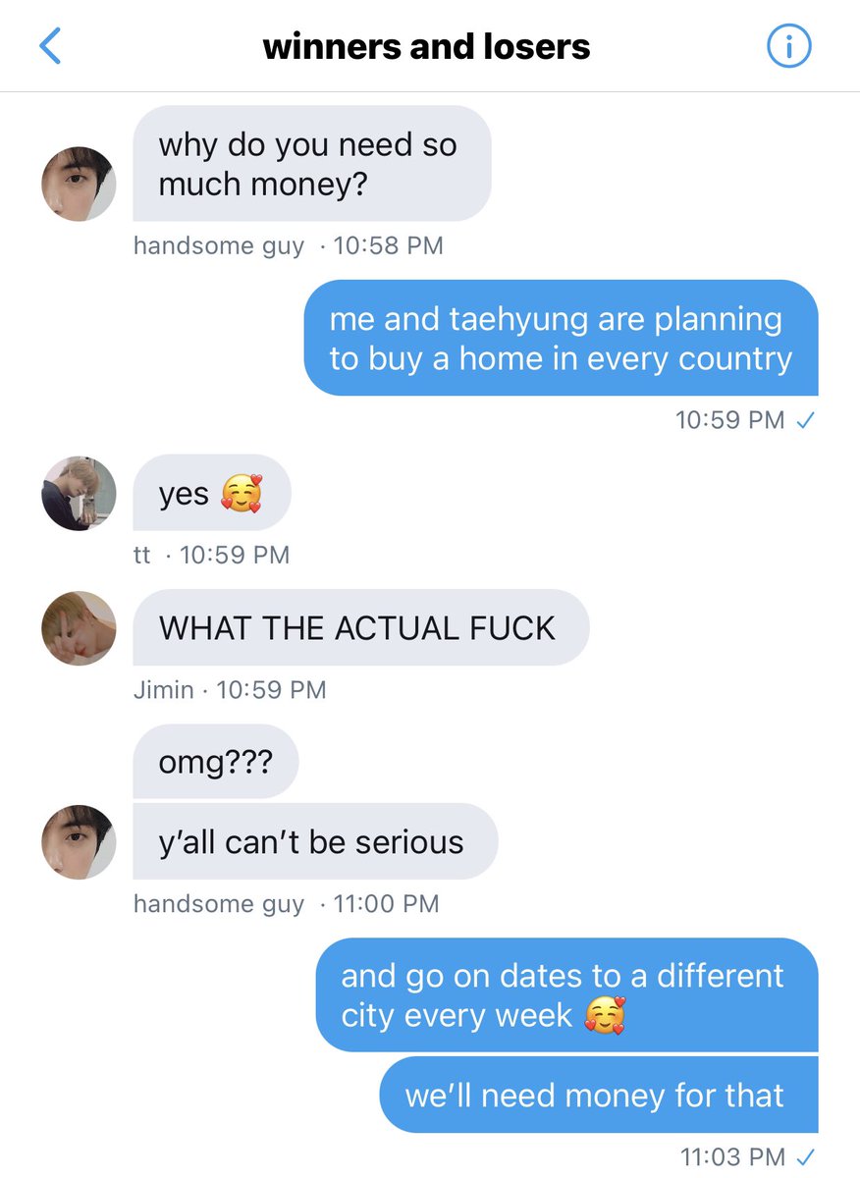The image size is (860, 1178).
Task: Tap Jimin's profile avatar
Action: click(79, 627)
